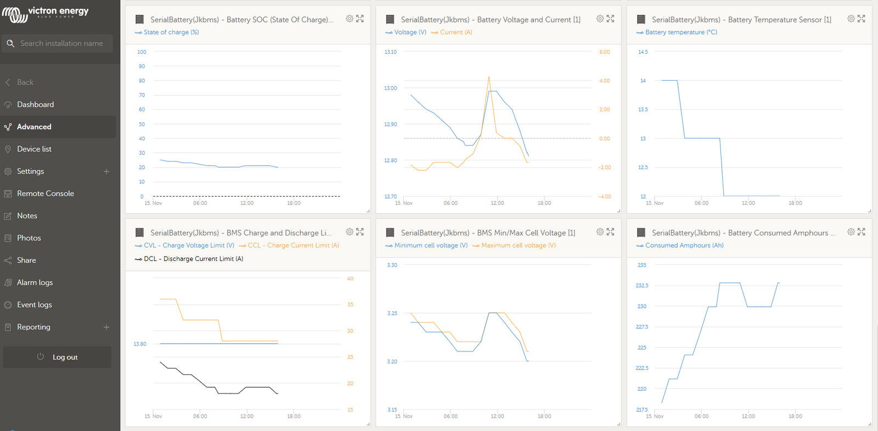Image resolution: width=878 pixels, height=431 pixels.
Task: Toggle Minimum cell voltage series
Action: [x=426, y=245]
